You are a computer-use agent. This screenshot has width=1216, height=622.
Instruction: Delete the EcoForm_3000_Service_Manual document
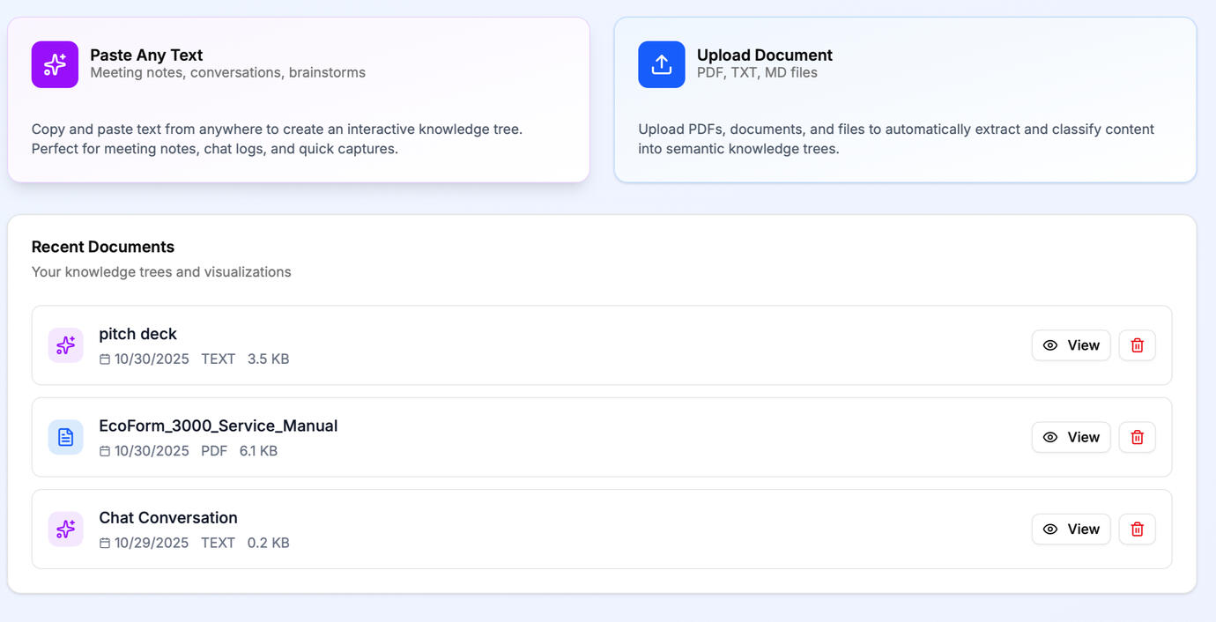(1137, 437)
